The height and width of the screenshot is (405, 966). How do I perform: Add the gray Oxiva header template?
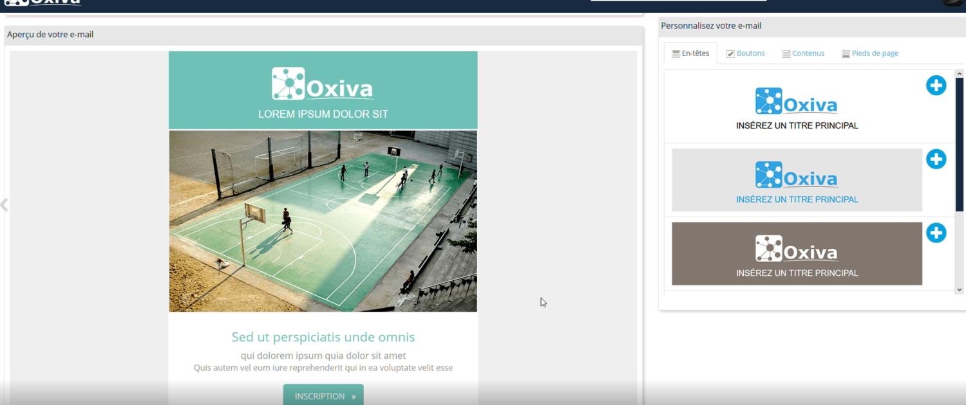point(936,159)
